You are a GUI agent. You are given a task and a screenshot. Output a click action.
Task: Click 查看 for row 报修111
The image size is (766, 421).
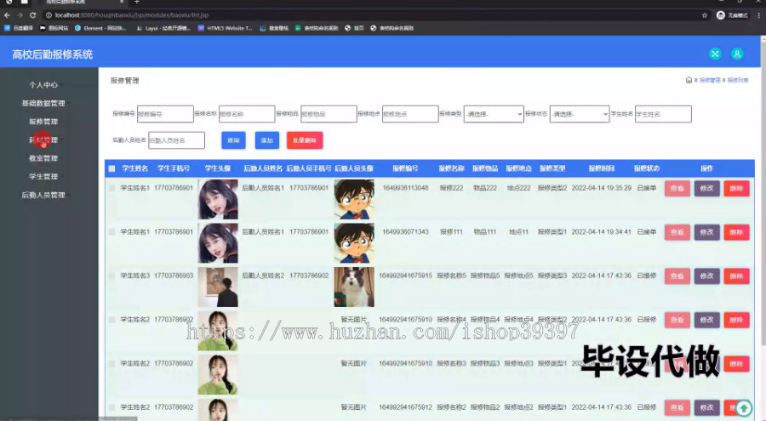[x=677, y=232]
